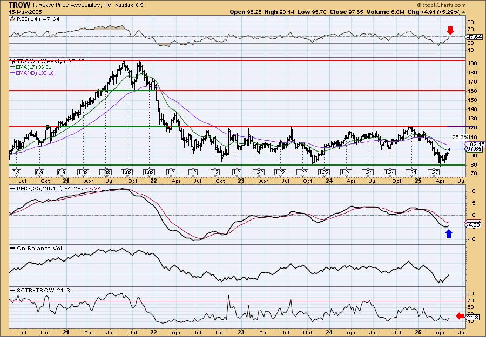Click the -4.28 PMO value tag on the right axis
This screenshot has height=337, width=486.
click(x=474, y=225)
